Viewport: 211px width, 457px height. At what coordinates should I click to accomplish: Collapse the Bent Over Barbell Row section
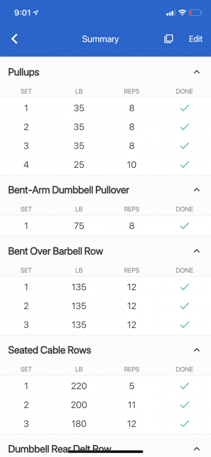[197, 251]
